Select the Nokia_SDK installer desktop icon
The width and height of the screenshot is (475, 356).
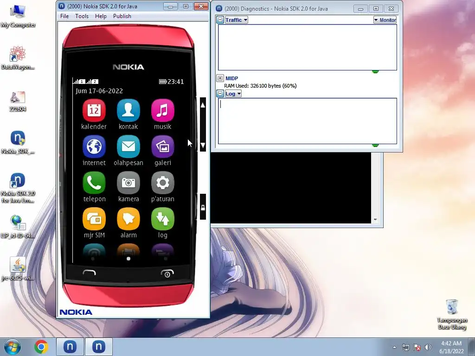[18, 142]
